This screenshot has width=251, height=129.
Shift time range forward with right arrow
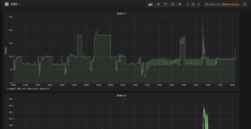tap(199, 4)
